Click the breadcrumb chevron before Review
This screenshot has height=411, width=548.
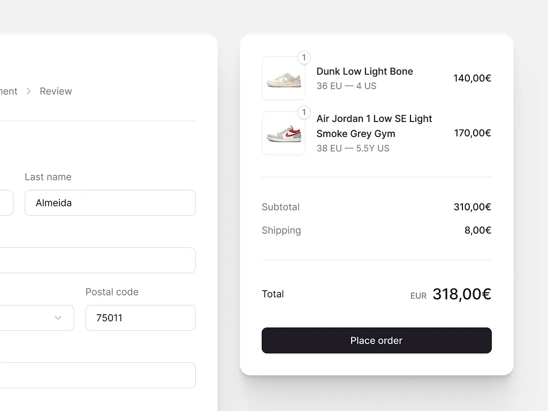29,92
